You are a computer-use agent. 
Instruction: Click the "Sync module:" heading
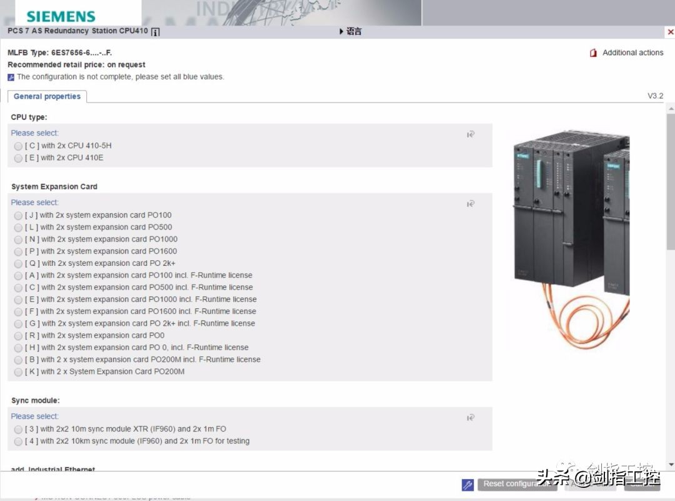pyautogui.click(x=35, y=401)
